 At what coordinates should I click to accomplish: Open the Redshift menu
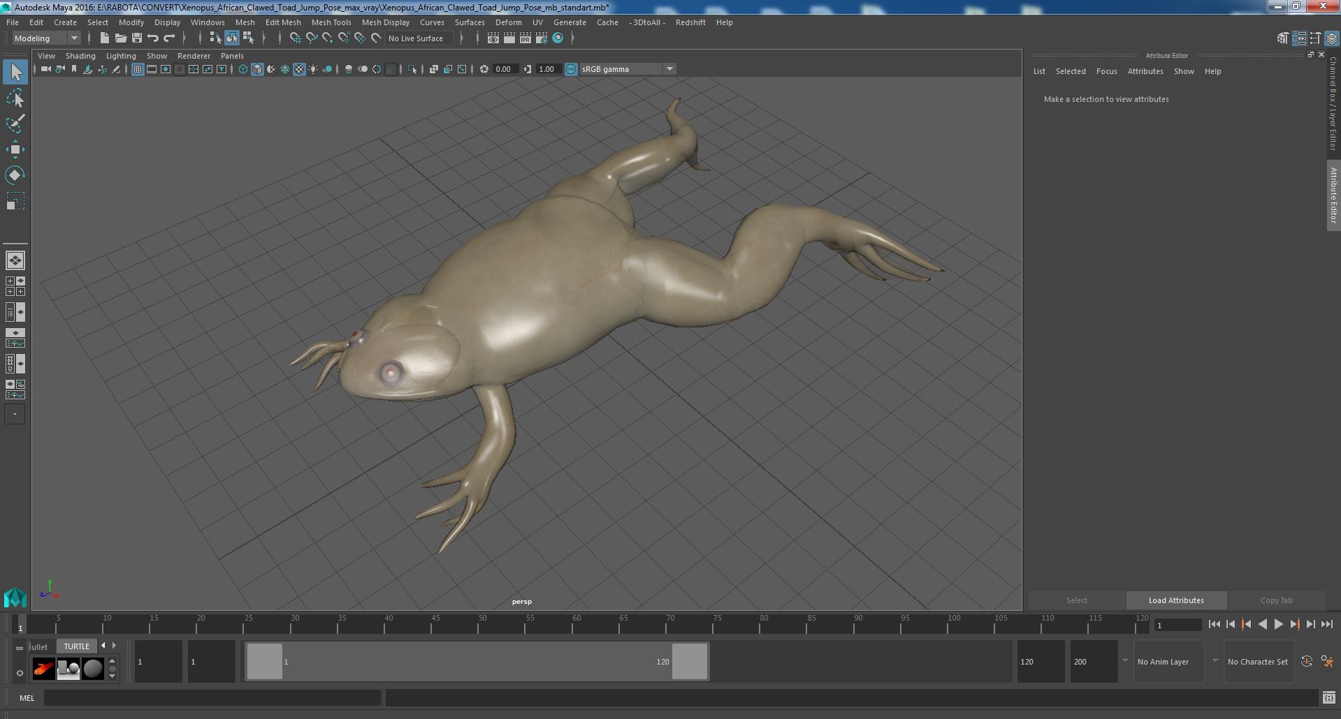point(690,22)
